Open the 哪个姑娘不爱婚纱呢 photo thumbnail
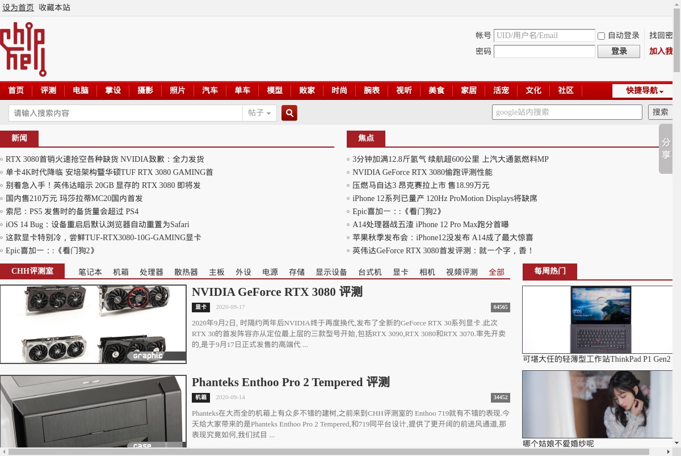Image resolution: width=681 pixels, height=456 pixels. [x=598, y=404]
